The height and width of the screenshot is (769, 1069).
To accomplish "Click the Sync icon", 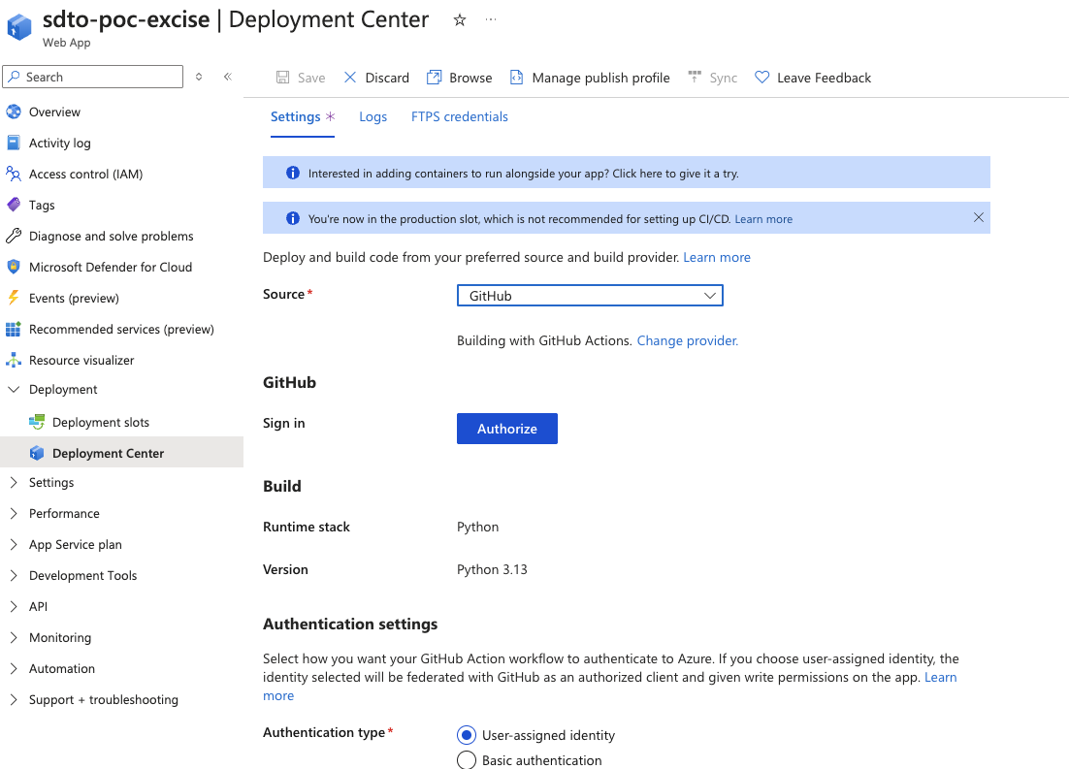I will point(694,77).
